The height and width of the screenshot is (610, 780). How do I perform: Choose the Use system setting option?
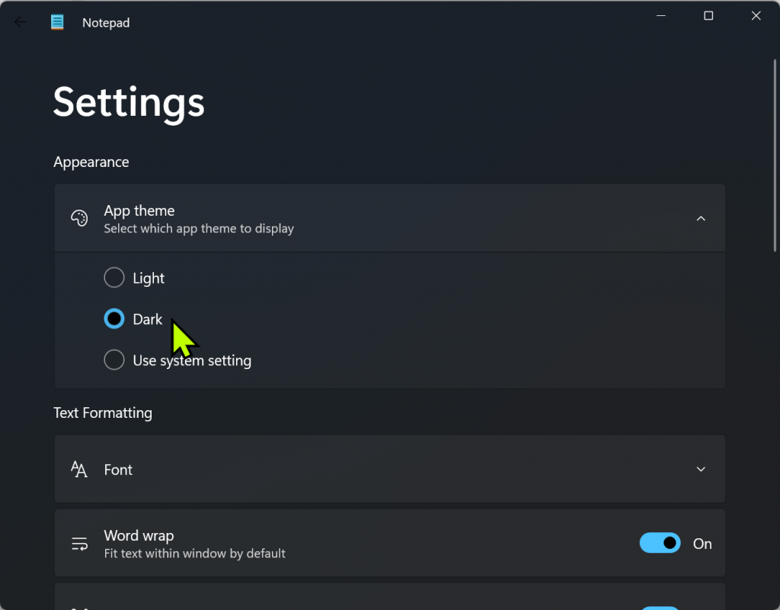(x=114, y=360)
